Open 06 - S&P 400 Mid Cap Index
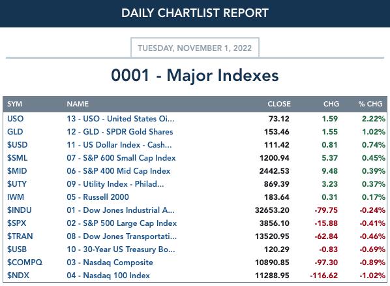Image resolution: width=390 pixels, height=286 pixels. coord(119,171)
